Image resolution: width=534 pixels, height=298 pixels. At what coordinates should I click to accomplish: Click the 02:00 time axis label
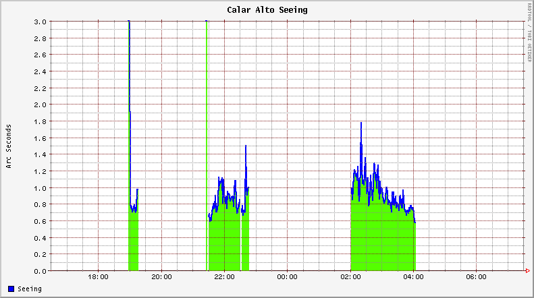(350, 277)
